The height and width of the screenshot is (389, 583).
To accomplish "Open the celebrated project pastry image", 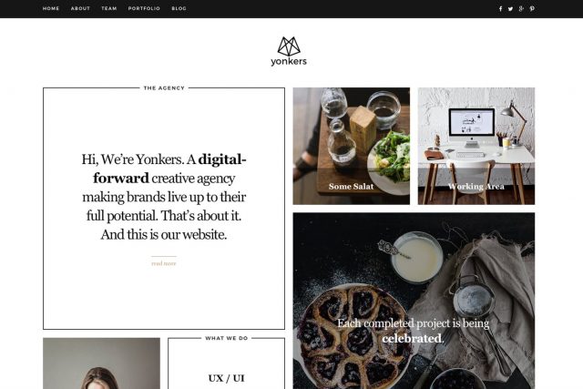I will pyautogui.click(x=414, y=301).
